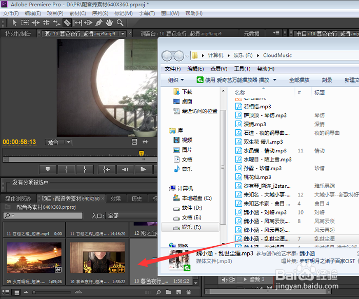Click the source monitor playhead marker
The width and height of the screenshot is (359, 299).
tap(142, 153)
